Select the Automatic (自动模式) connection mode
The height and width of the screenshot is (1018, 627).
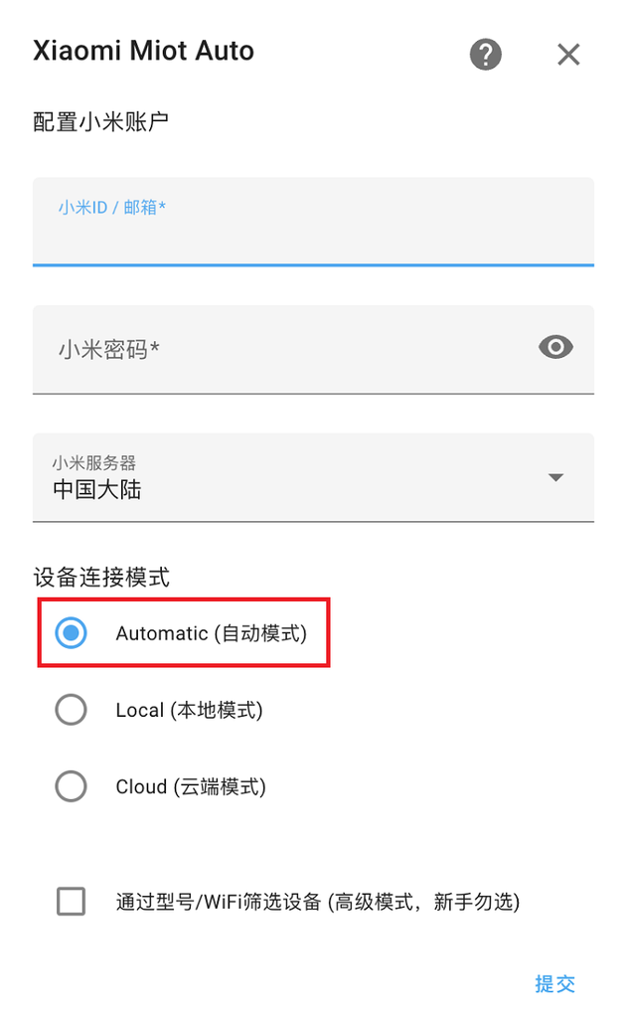point(71,632)
